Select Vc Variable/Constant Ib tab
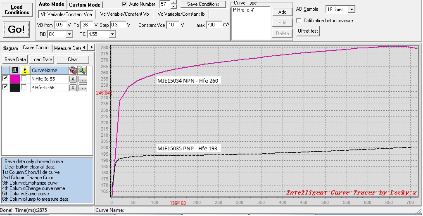This screenshot has width=423, height=216. (x=181, y=14)
